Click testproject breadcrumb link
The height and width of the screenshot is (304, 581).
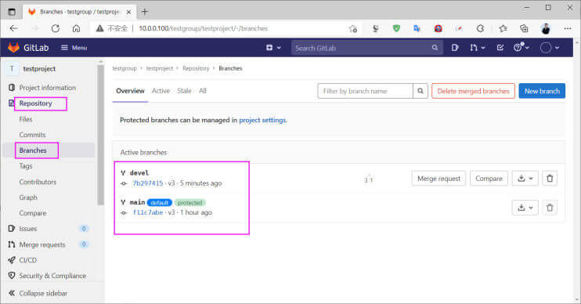159,69
